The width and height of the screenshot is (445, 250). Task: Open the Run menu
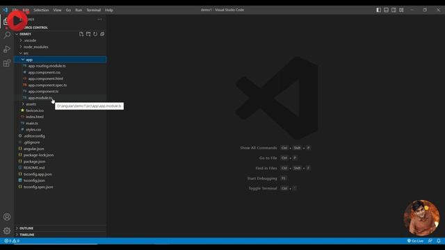click(79, 10)
